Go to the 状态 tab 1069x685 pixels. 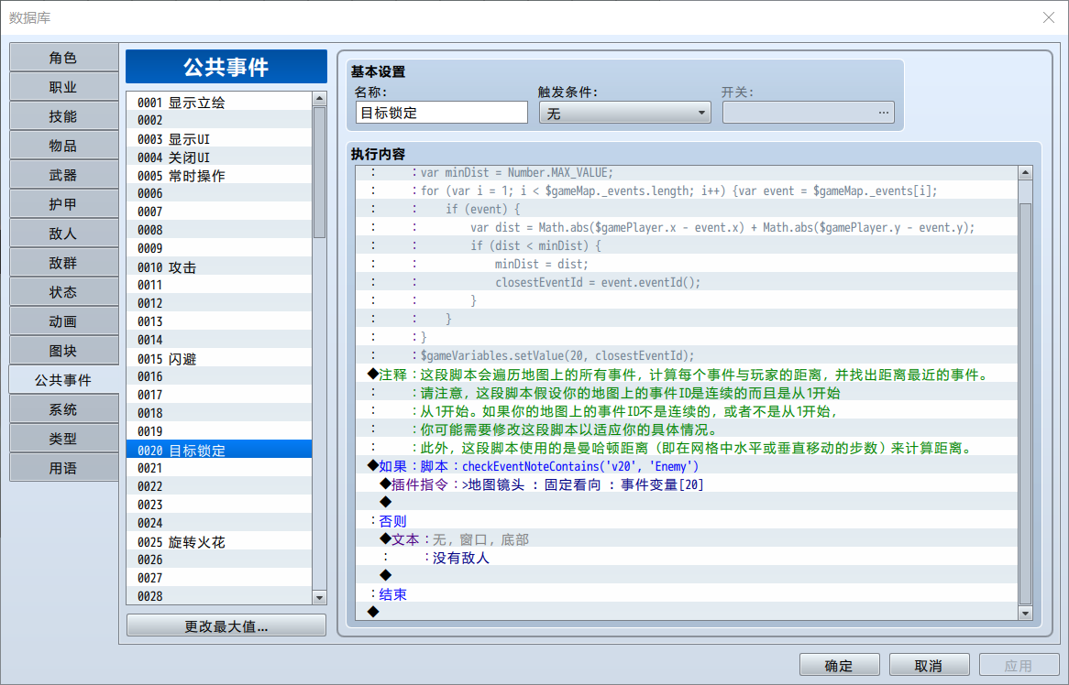tap(63, 292)
